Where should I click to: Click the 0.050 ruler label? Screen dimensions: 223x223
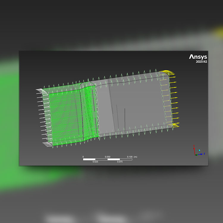[x=107, y=157]
